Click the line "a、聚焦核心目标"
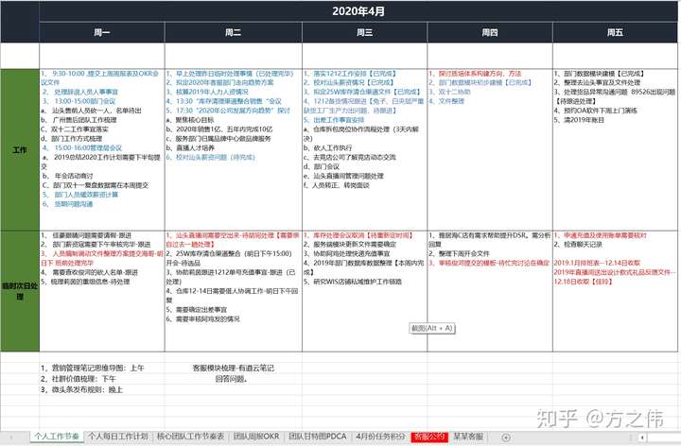 190,120
